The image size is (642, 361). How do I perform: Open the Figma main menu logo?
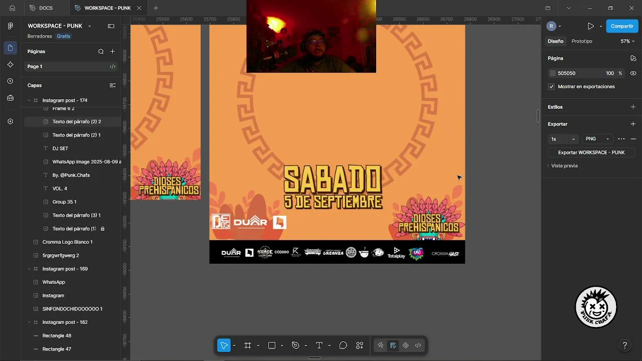point(11,26)
